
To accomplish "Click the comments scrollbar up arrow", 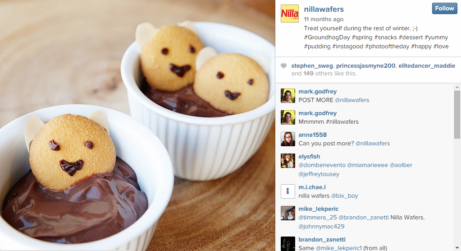I will (457, 87).
